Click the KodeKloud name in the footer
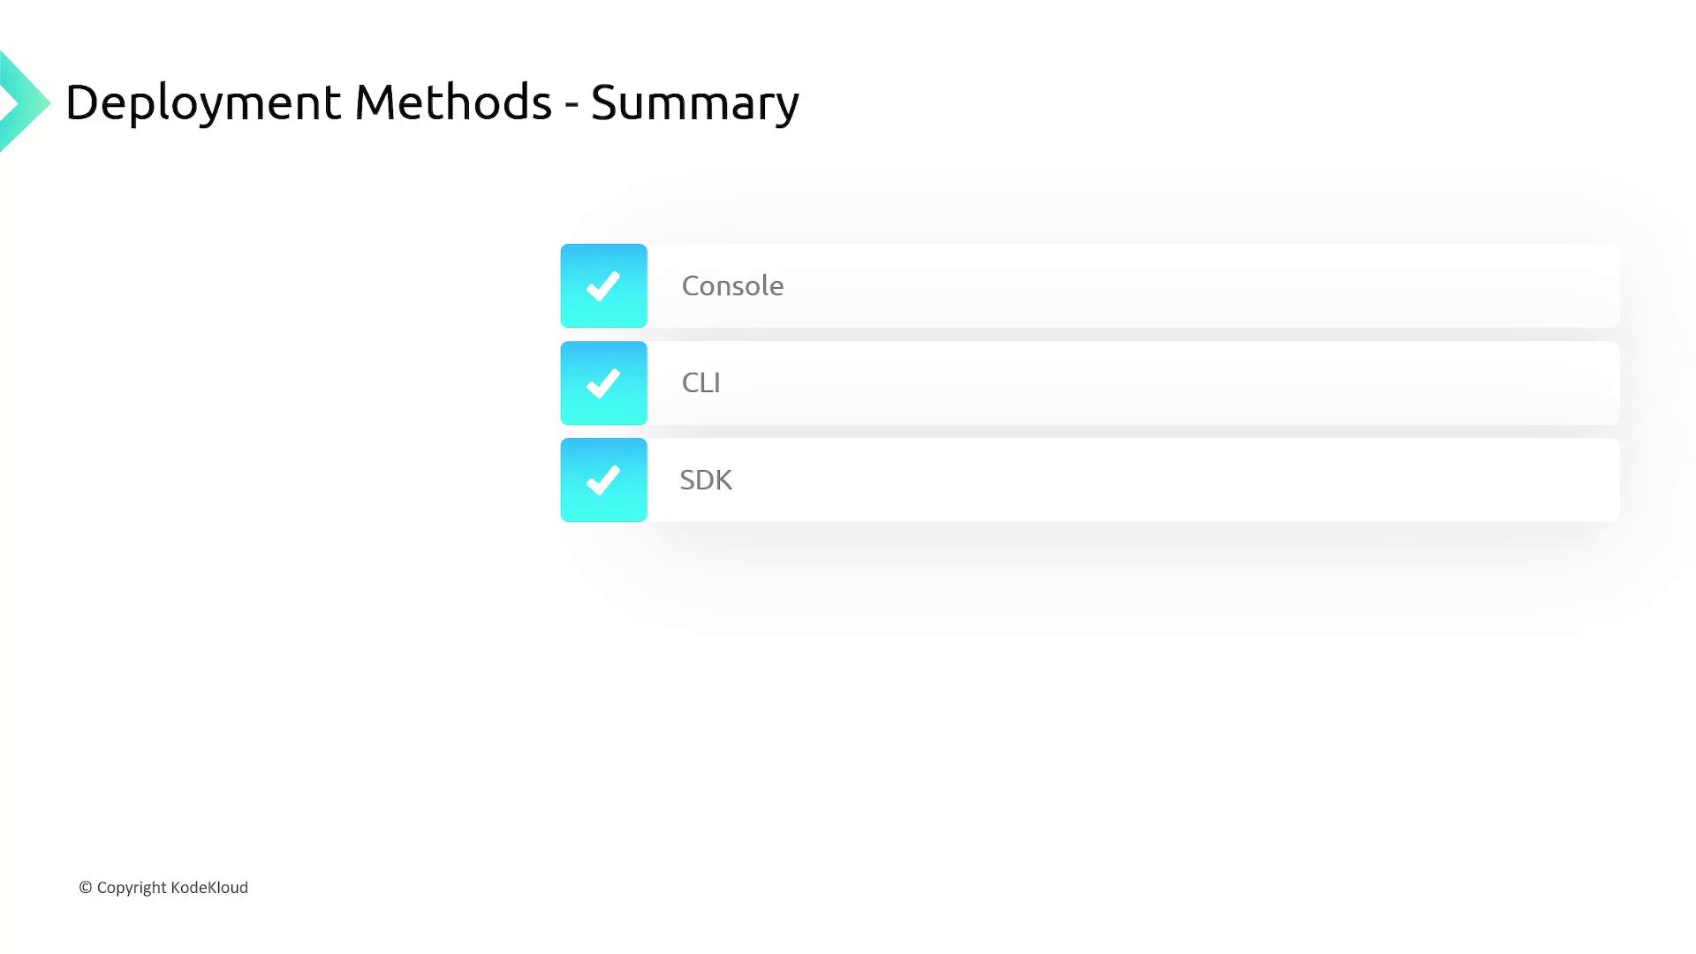This screenshot has height=954, width=1696. pyautogui.click(x=209, y=888)
